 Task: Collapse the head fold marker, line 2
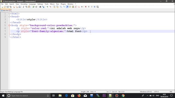pos(9,17)
